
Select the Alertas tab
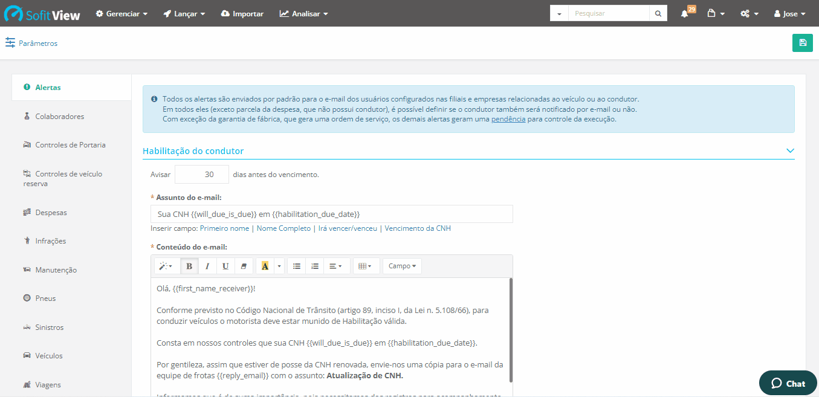click(71, 88)
